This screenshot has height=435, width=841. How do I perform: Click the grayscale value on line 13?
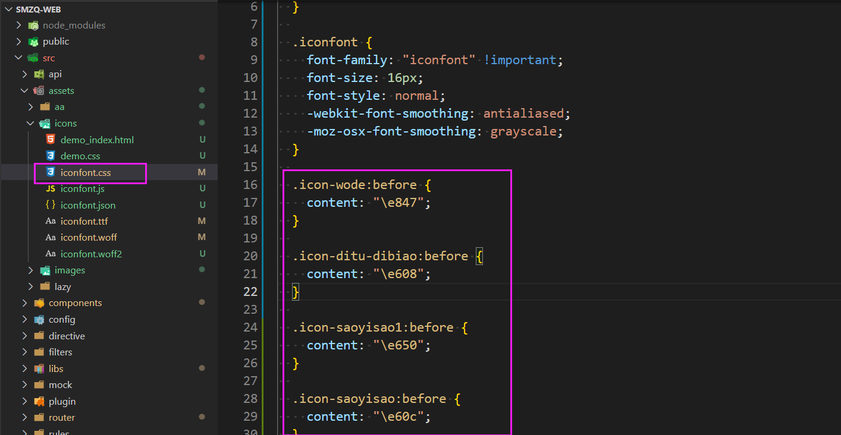click(523, 131)
